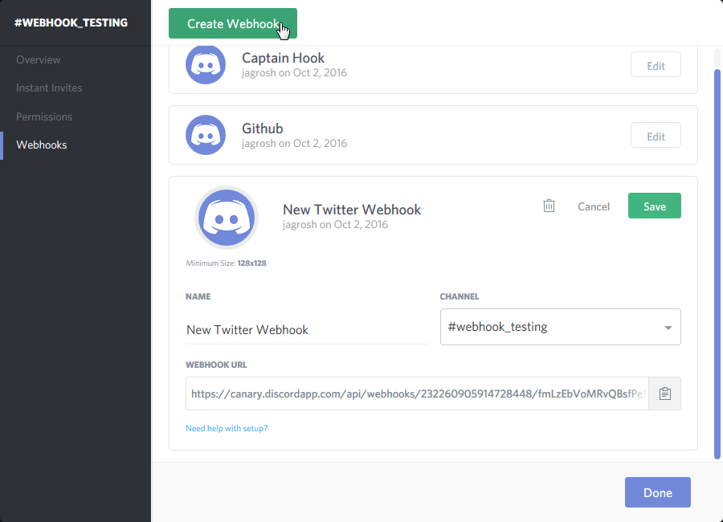Screen dimensions: 723x522
Task: Edit the Captain Hook webhook
Action: (x=656, y=64)
